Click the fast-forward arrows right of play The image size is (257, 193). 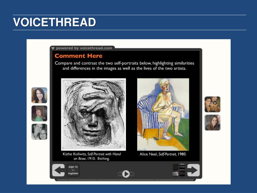[132, 174]
